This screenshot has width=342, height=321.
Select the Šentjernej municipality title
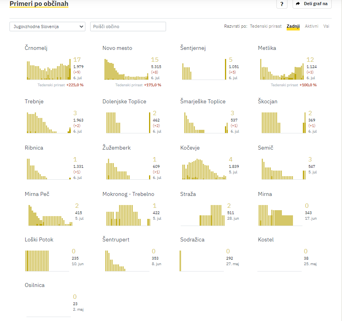pyautogui.click(x=193, y=48)
